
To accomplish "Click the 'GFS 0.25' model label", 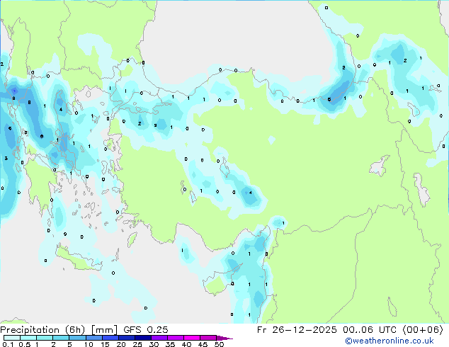I will point(146,330).
